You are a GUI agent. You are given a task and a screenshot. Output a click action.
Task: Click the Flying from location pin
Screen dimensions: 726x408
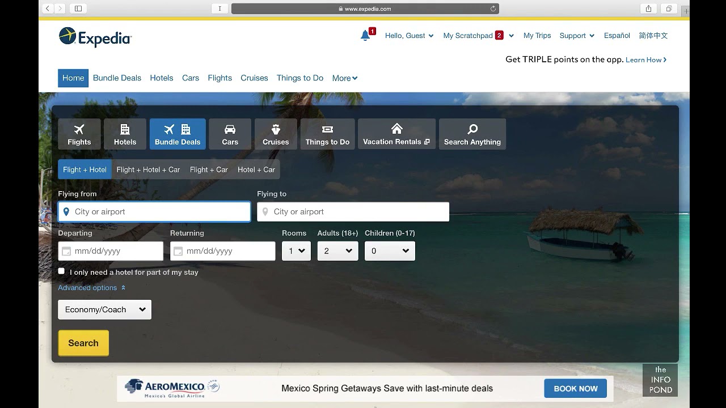(66, 212)
